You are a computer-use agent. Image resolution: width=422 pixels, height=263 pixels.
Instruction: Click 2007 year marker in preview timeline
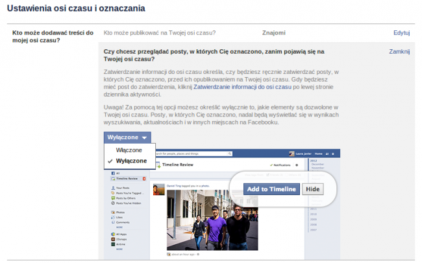314,230
